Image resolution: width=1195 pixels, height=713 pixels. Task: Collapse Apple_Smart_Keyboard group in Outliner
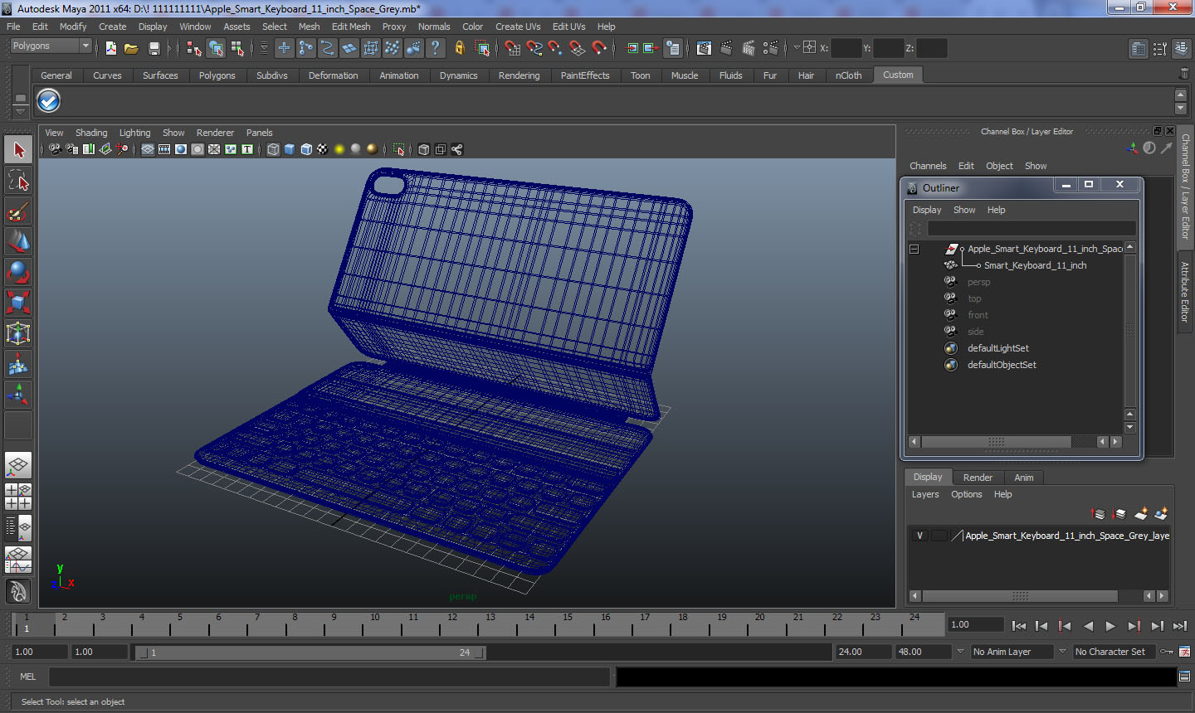coord(914,249)
